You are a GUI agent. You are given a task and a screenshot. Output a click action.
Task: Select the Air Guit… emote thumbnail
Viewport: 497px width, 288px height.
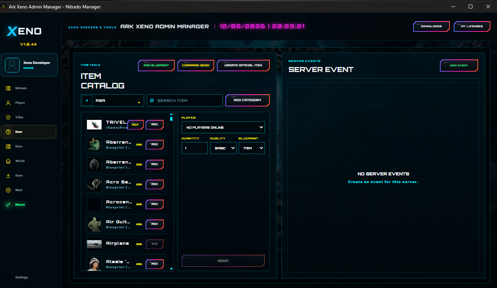tap(94, 224)
